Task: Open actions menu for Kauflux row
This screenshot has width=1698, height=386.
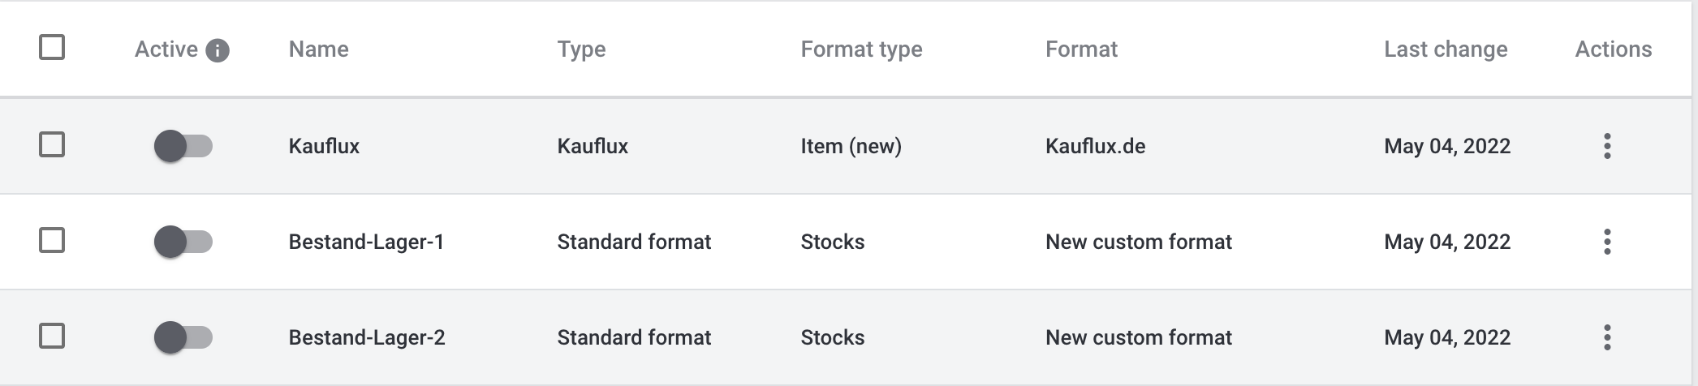Action: tap(1607, 146)
